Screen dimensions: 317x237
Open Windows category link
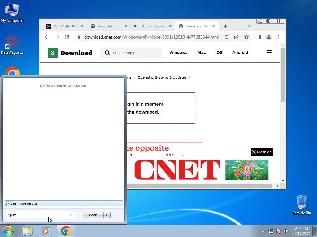click(x=178, y=52)
